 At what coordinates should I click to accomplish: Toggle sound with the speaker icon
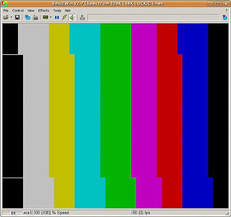click(72, 17)
